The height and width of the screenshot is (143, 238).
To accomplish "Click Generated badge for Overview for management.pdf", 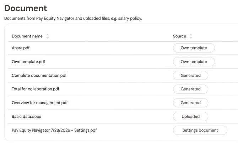I will (190, 103).
